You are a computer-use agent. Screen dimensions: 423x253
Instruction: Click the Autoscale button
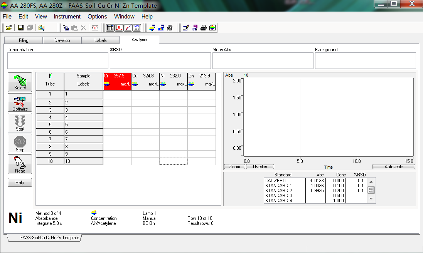[393, 167]
